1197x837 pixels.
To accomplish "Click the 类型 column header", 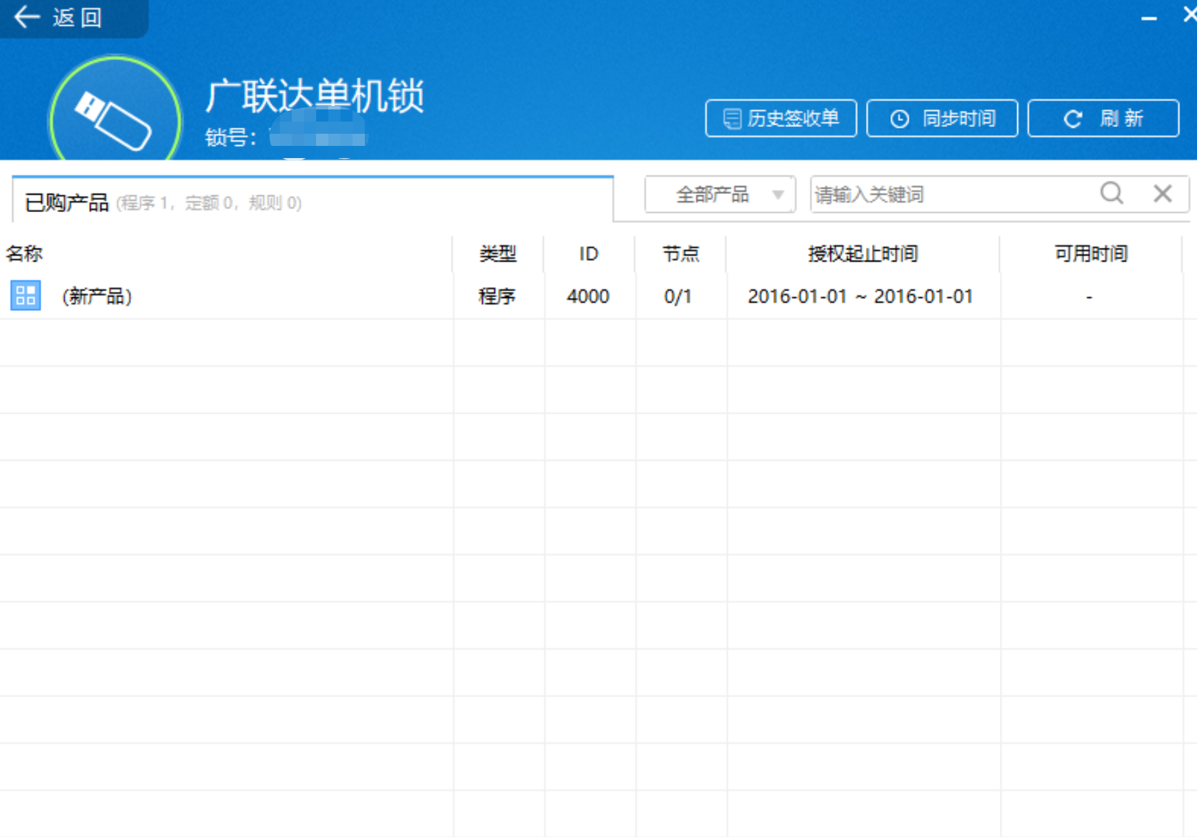I will point(499,254).
